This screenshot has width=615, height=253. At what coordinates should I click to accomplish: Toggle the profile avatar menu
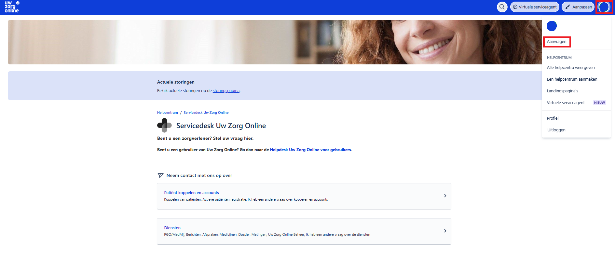[604, 7]
